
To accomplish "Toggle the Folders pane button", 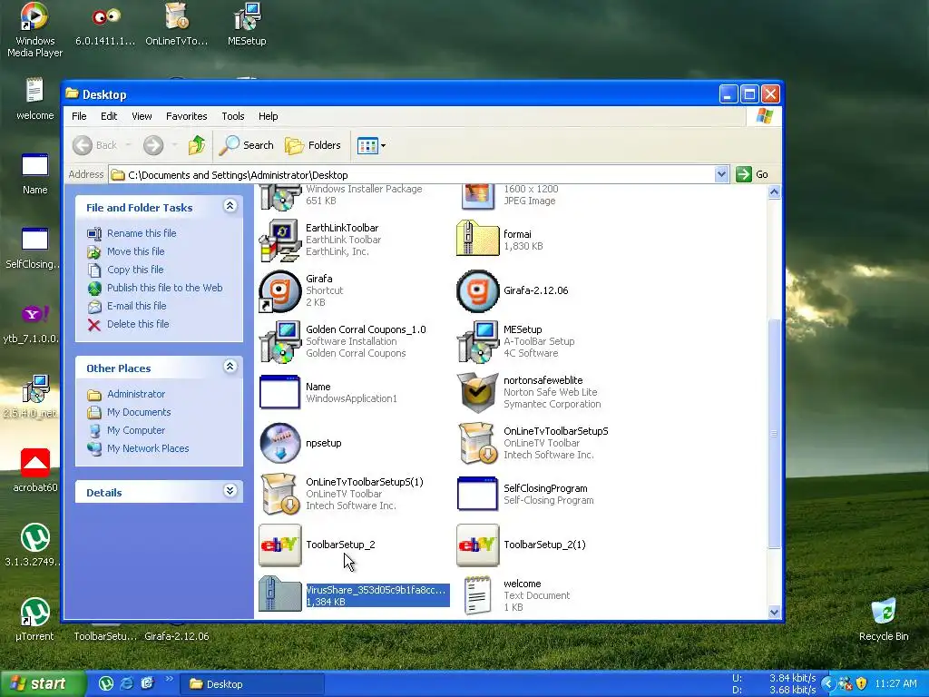I will click(x=313, y=145).
